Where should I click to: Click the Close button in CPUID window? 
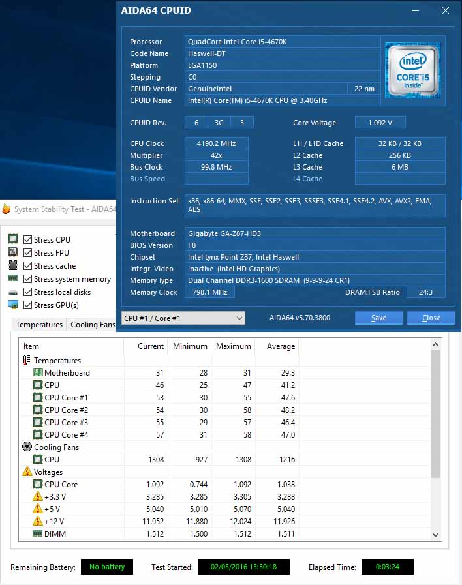[431, 318]
